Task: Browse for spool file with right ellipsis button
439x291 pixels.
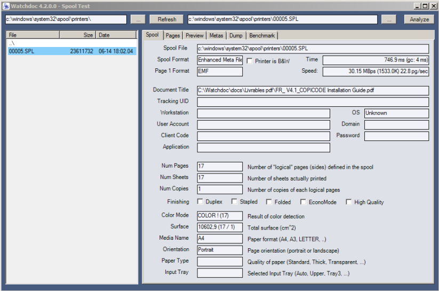Action: (388, 19)
